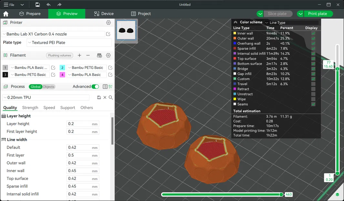The height and width of the screenshot is (201, 344).
Task: Select the top layer range slider handle
Action: coord(337,69)
